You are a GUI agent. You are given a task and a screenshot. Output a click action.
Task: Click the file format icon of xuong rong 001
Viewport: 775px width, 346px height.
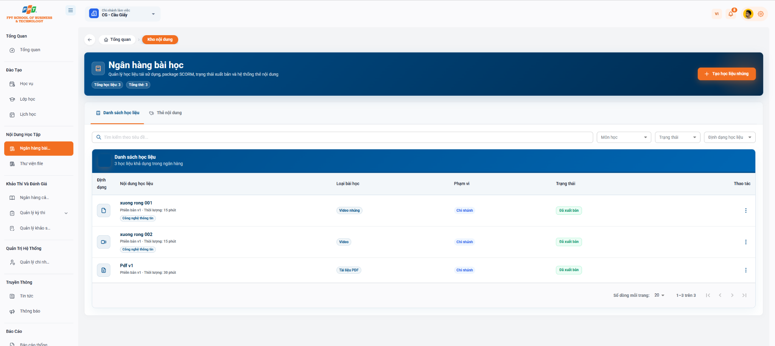tap(104, 211)
